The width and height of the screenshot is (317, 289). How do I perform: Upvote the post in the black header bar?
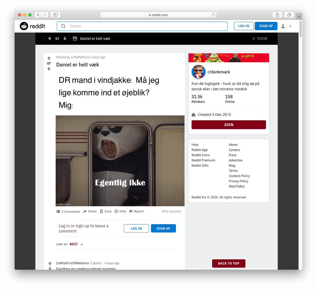click(50, 39)
